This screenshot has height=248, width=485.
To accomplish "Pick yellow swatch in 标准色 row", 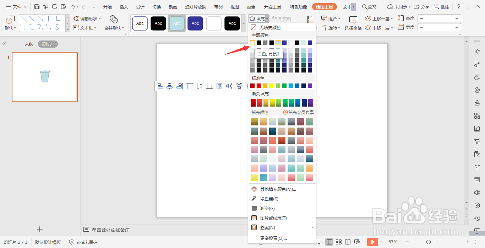I will [x=272, y=86].
